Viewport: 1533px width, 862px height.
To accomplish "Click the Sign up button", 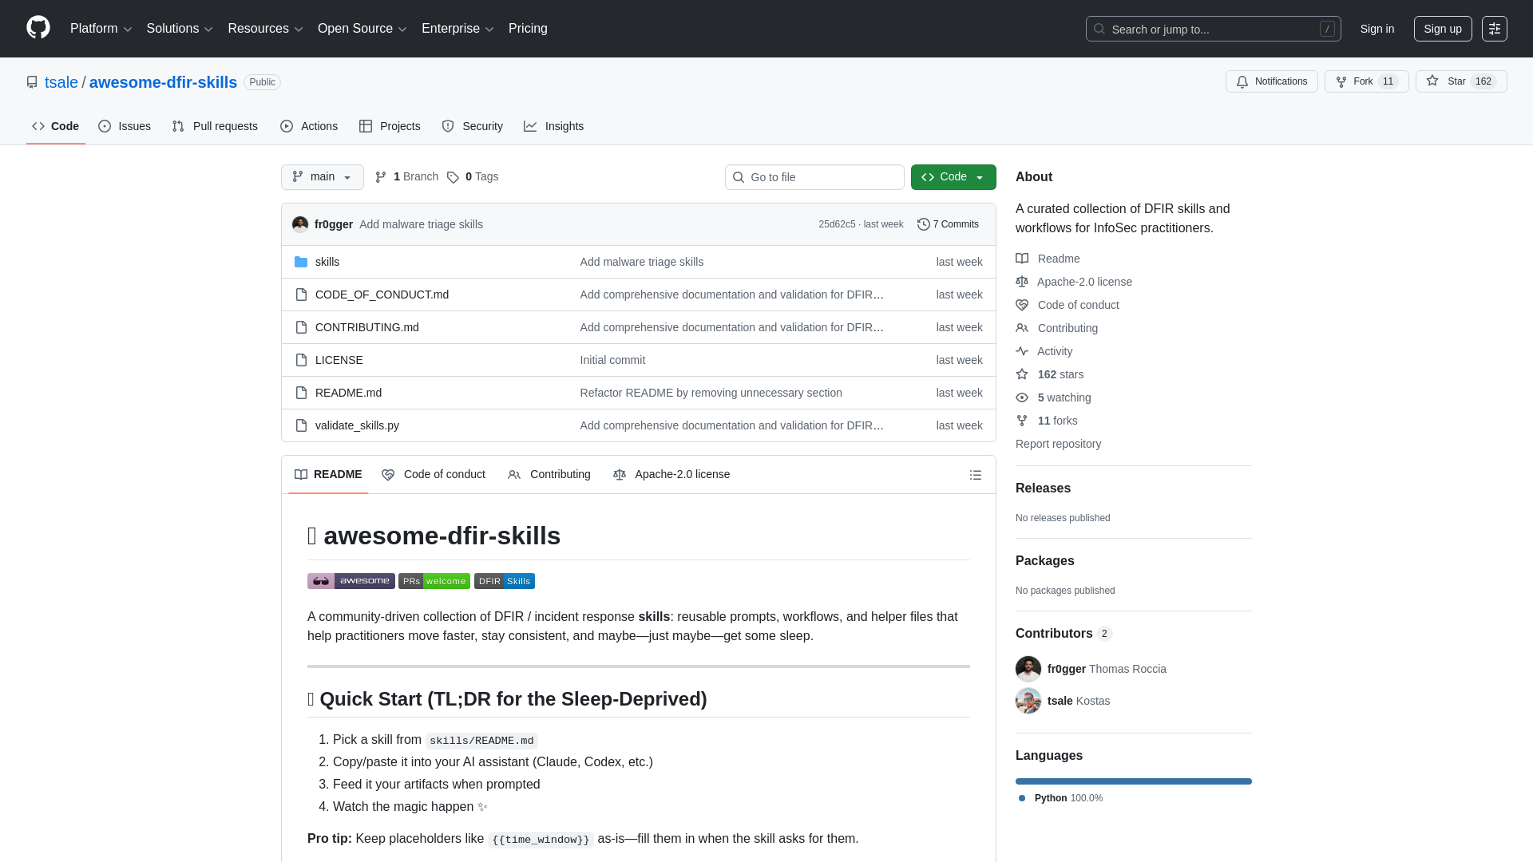I will click(1443, 28).
